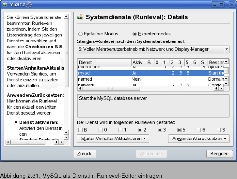This screenshot has height=179, width=237.
Task: Click the service table's bottom down arrow
Action: pos(226,83)
